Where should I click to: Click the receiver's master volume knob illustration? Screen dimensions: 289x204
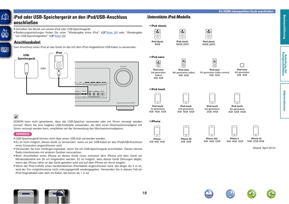123,77
